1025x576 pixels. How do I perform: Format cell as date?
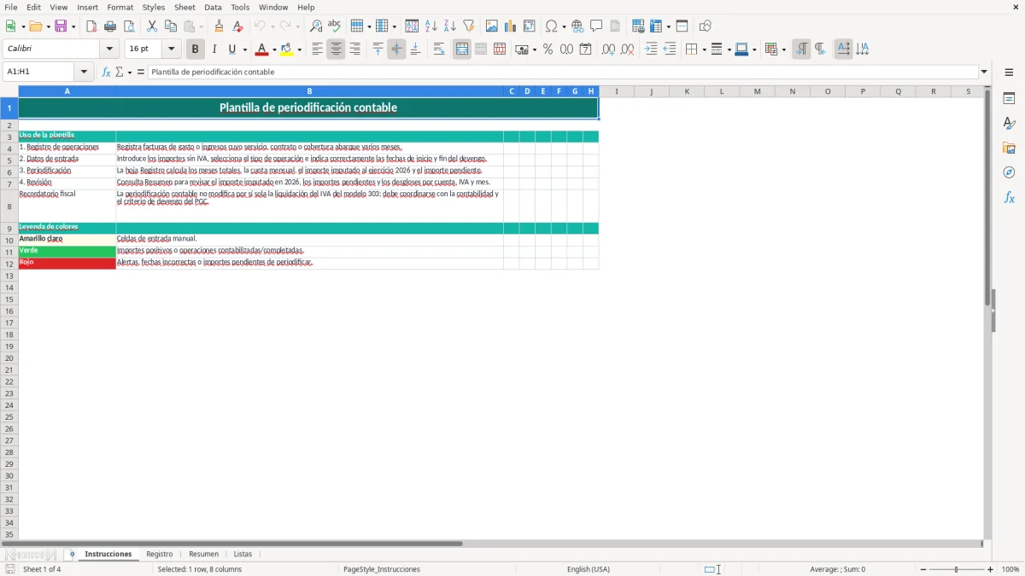tap(585, 49)
